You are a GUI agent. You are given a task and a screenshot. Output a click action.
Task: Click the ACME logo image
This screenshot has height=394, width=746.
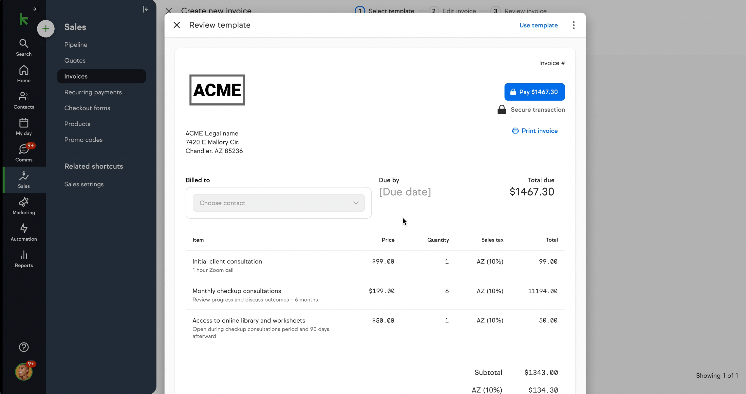tap(217, 90)
